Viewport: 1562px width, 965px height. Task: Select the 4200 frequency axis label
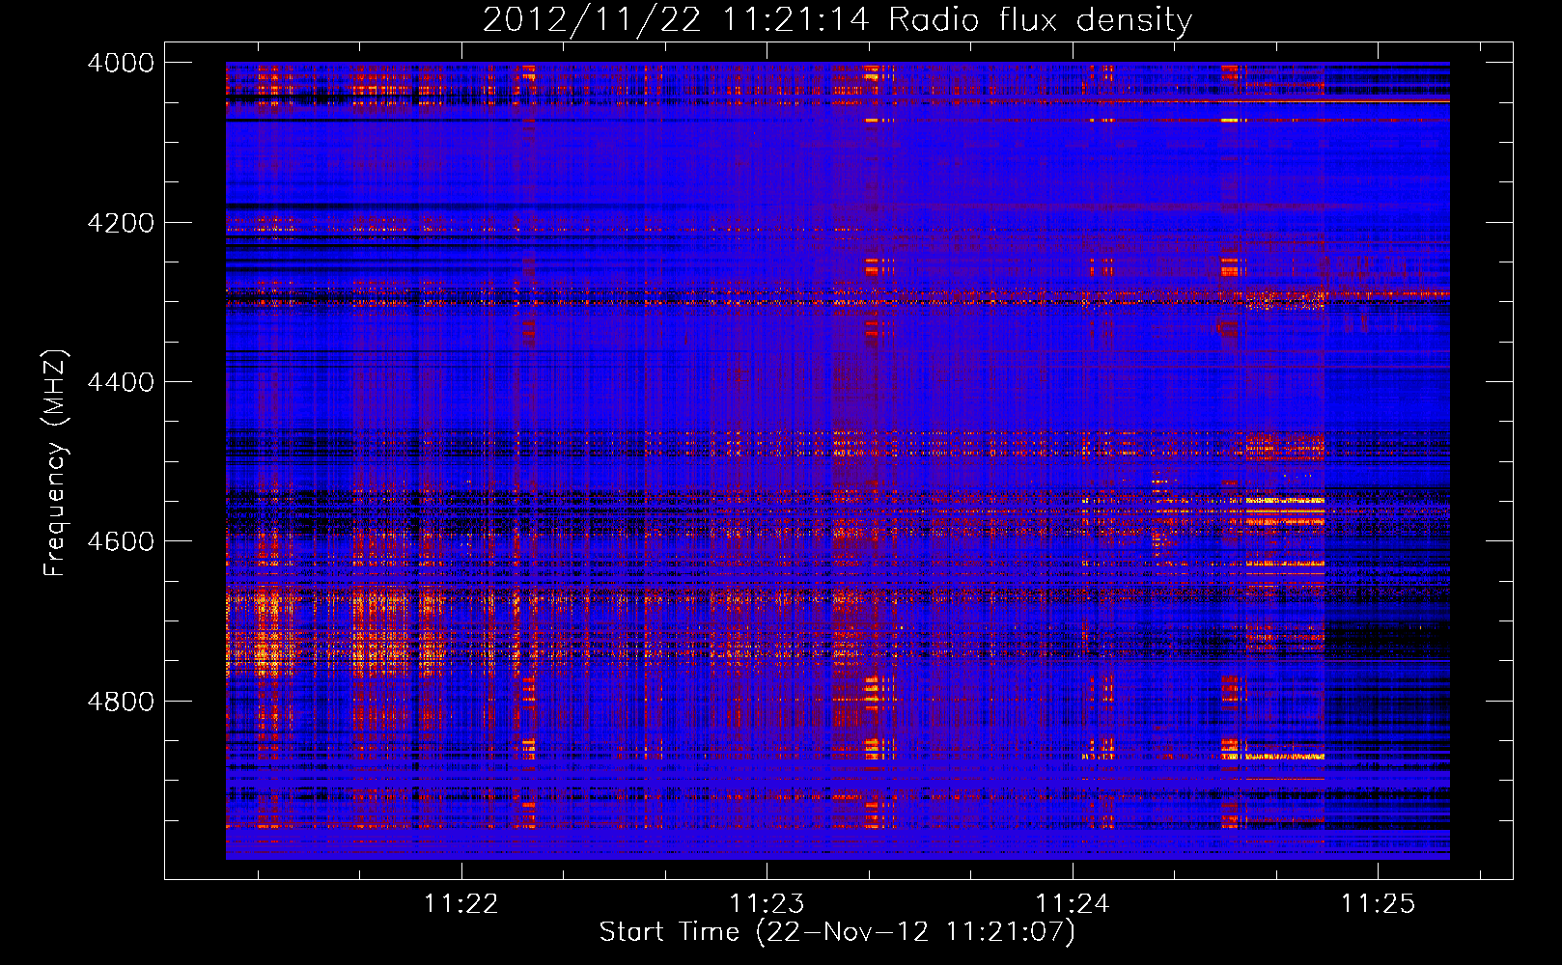point(121,223)
